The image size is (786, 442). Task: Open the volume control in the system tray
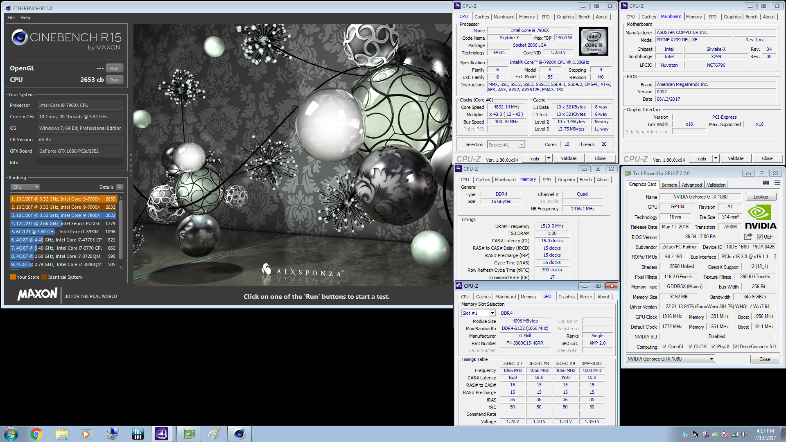745,434
